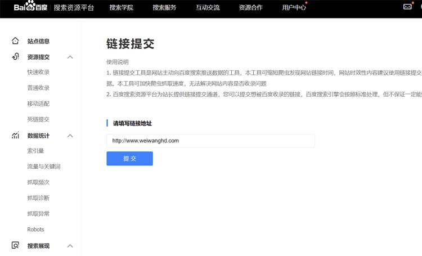The width and height of the screenshot is (422, 256).
Task: Open the mail envelope icon
Action: click(x=407, y=6)
